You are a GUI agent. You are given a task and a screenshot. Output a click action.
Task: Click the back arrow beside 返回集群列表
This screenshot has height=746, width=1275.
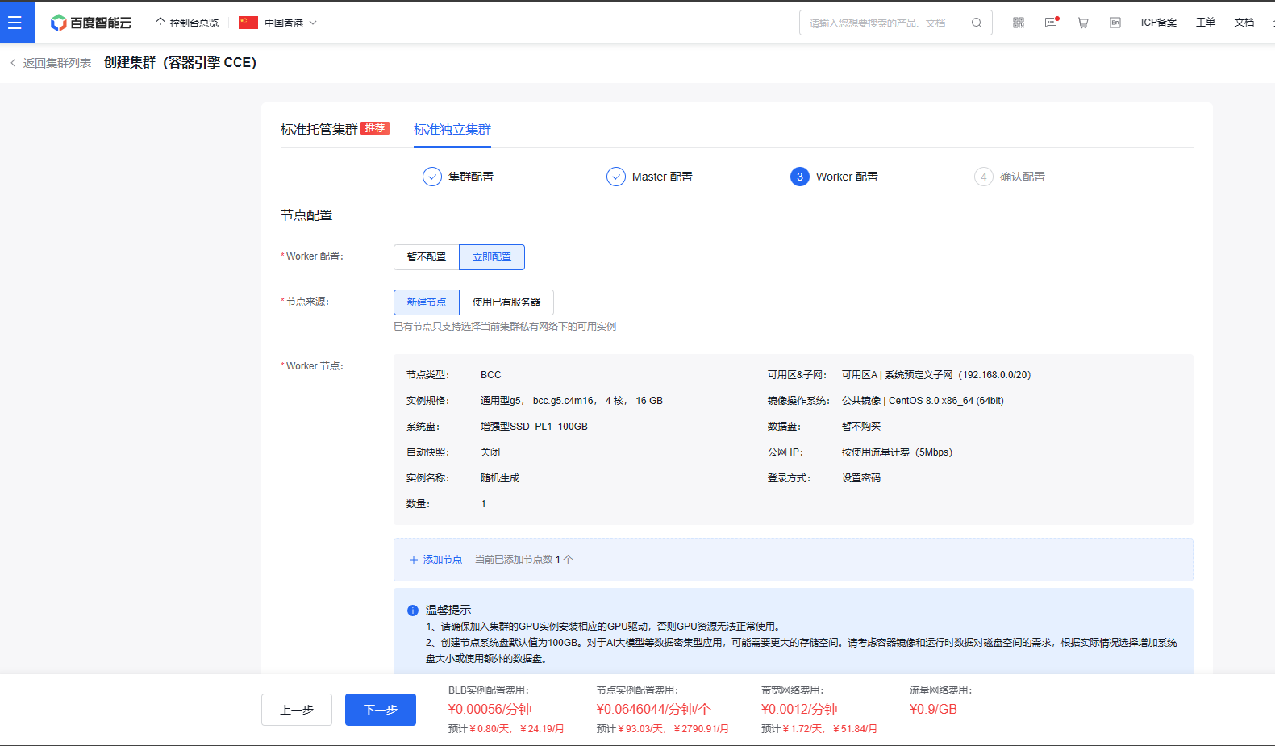coord(13,63)
